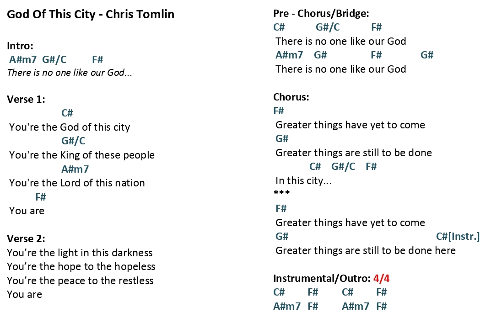Select the C#[Instr.] chord marker
Viewport: 491px width, 323px height.
coord(458,236)
